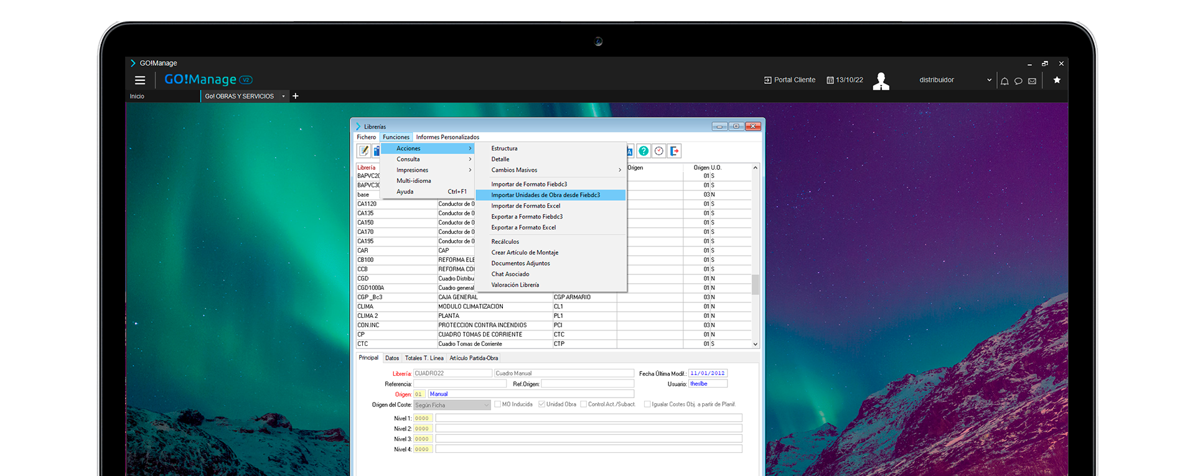Open Origen del Coste combo box
Screen dimensions: 1195x476
pos(452,405)
